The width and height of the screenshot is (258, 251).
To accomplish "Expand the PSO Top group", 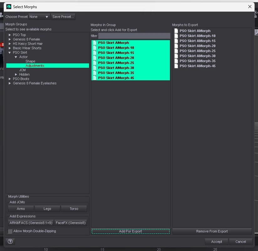I will 10,35.
